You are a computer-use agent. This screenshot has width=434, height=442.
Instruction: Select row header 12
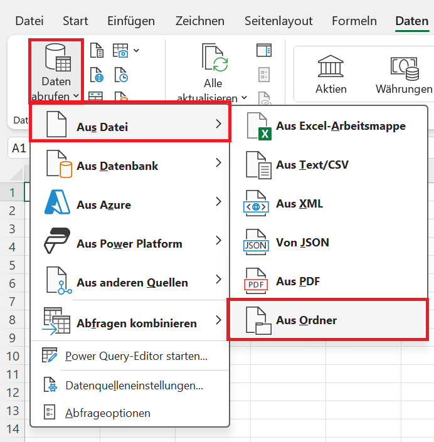pos(13,392)
